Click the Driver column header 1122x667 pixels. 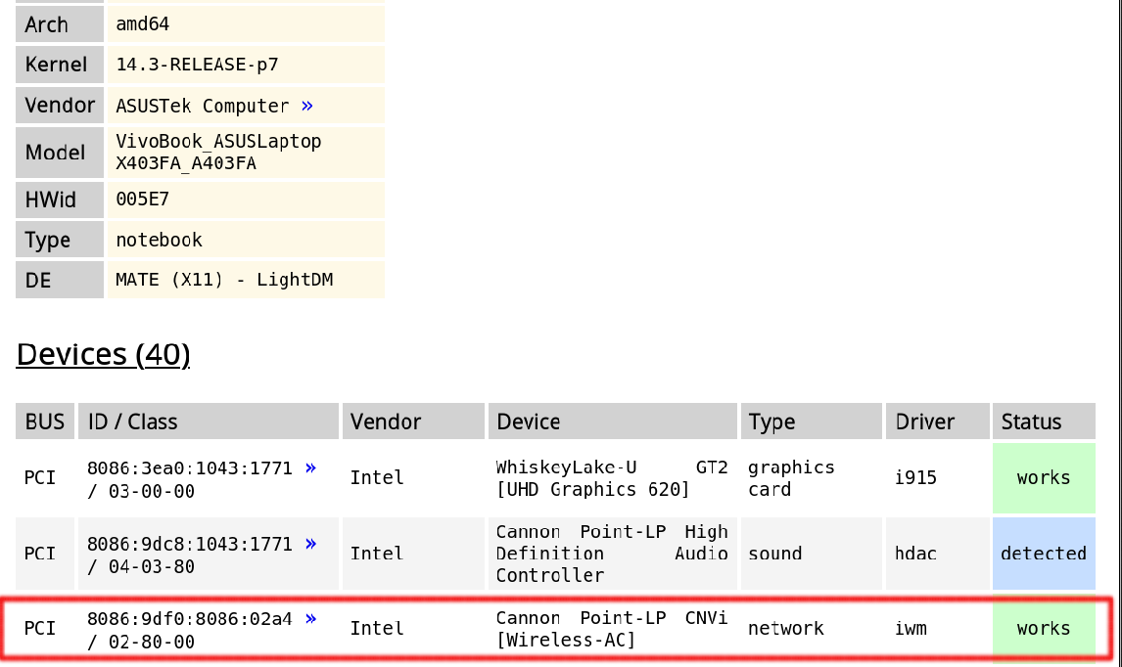coord(924,422)
